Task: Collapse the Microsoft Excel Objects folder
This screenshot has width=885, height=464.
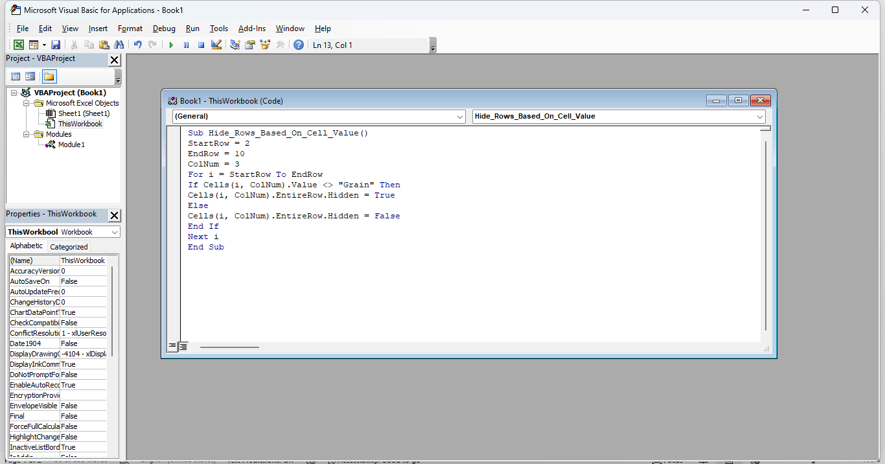Action: click(27, 102)
